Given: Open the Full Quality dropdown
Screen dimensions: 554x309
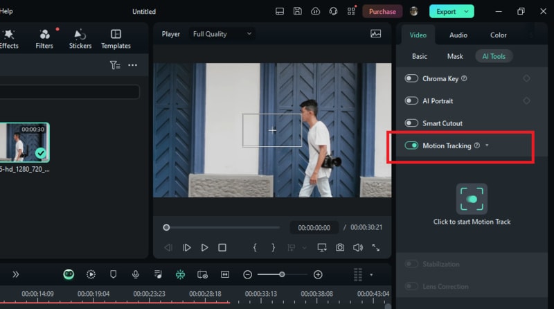Looking at the screenshot, I should [x=222, y=34].
